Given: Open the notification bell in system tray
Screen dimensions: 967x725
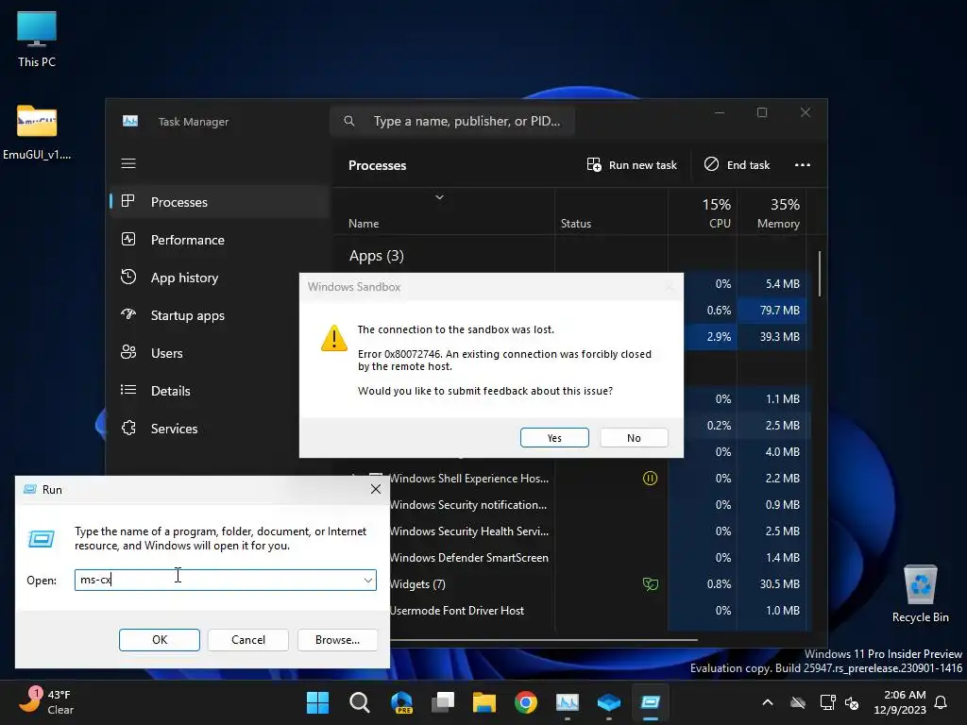Looking at the screenshot, I should pos(941,702).
